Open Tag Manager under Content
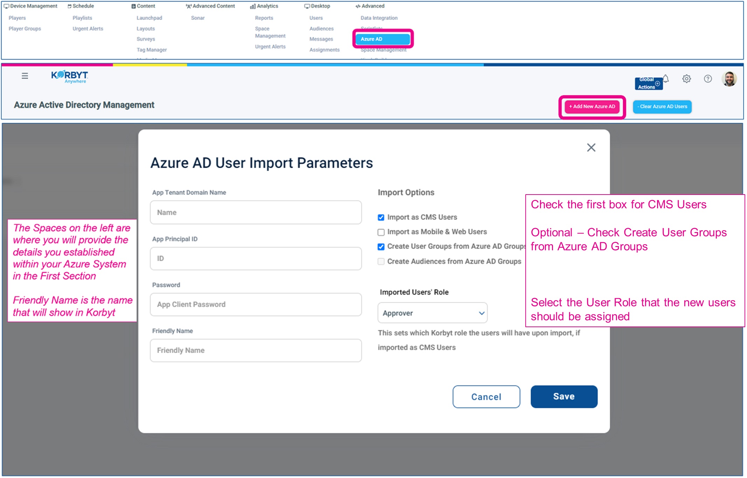 (x=152, y=50)
